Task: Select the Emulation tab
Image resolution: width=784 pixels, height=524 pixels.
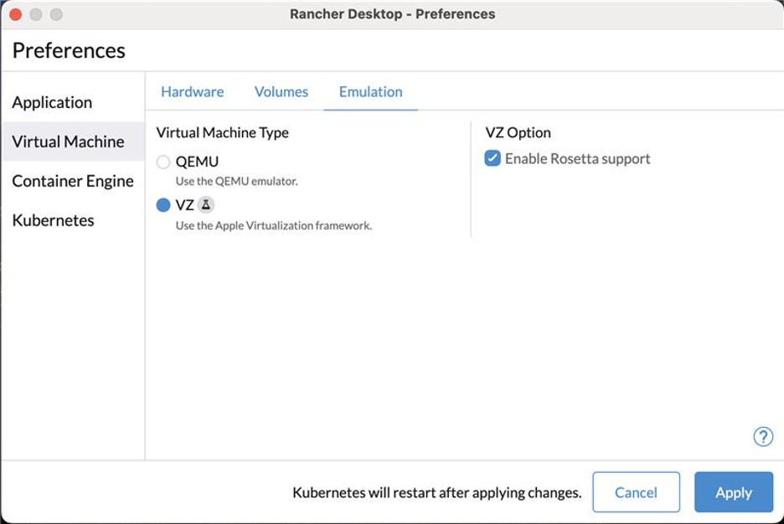Action: coord(369,91)
